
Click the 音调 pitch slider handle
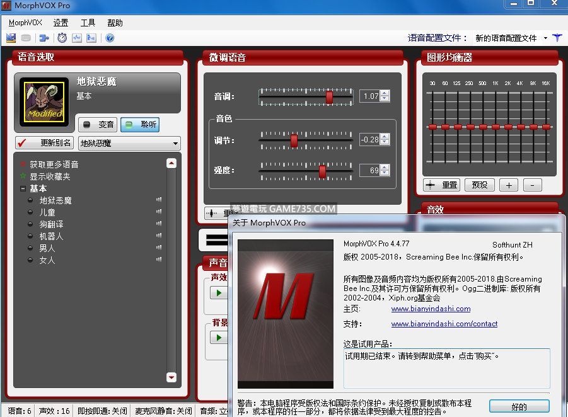click(x=329, y=96)
